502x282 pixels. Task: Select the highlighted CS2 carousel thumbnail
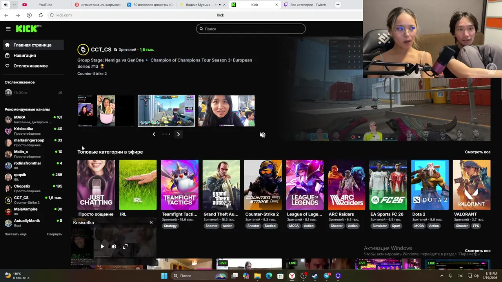[166, 111]
